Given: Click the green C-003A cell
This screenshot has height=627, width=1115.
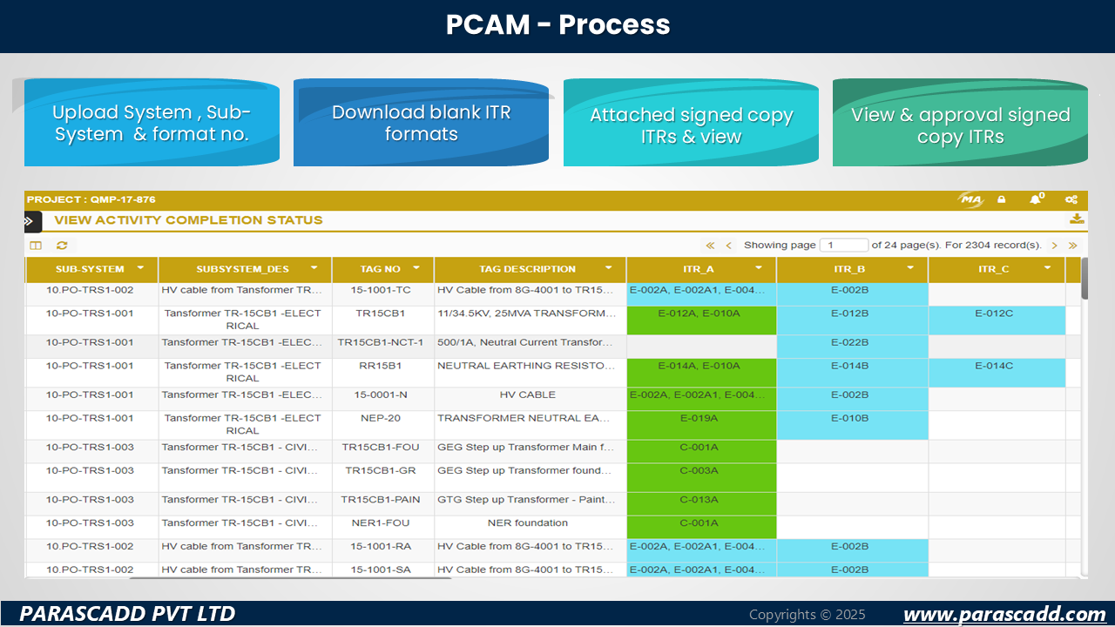Looking at the screenshot, I should coord(701,477).
